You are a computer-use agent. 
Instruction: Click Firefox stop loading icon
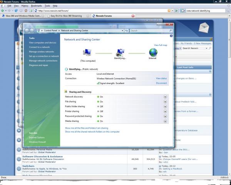21,11
